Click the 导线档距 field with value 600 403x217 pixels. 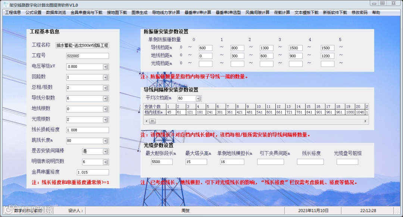coord(206,48)
